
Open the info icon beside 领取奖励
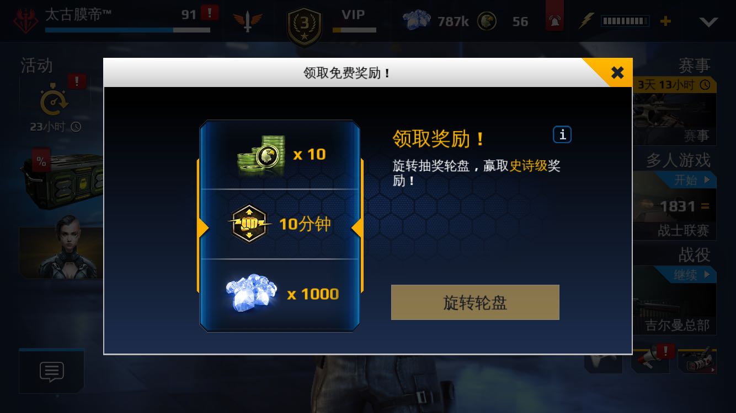562,134
